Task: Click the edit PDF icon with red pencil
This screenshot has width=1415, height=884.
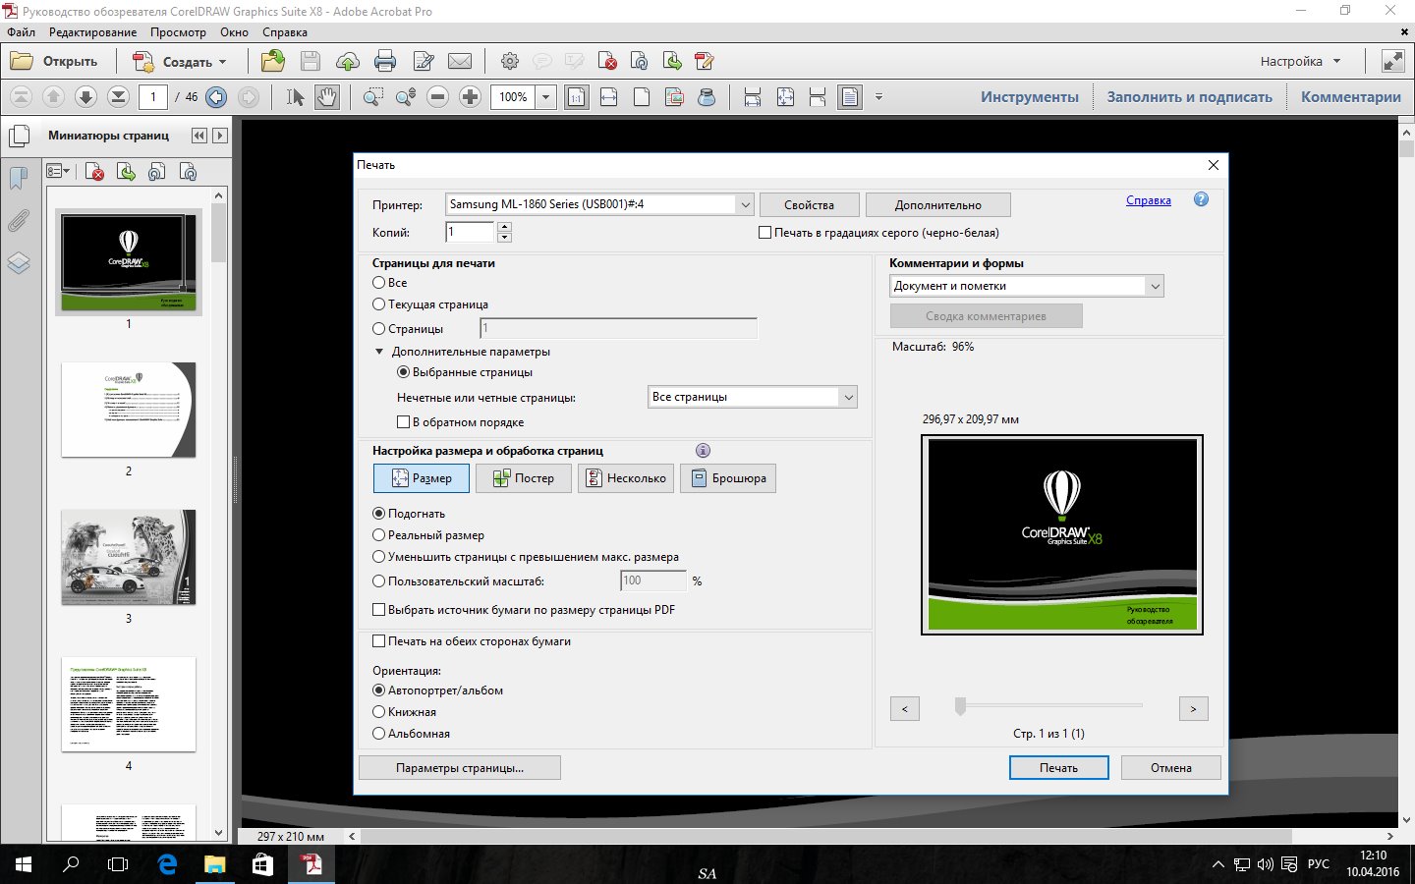Action: [704, 61]
